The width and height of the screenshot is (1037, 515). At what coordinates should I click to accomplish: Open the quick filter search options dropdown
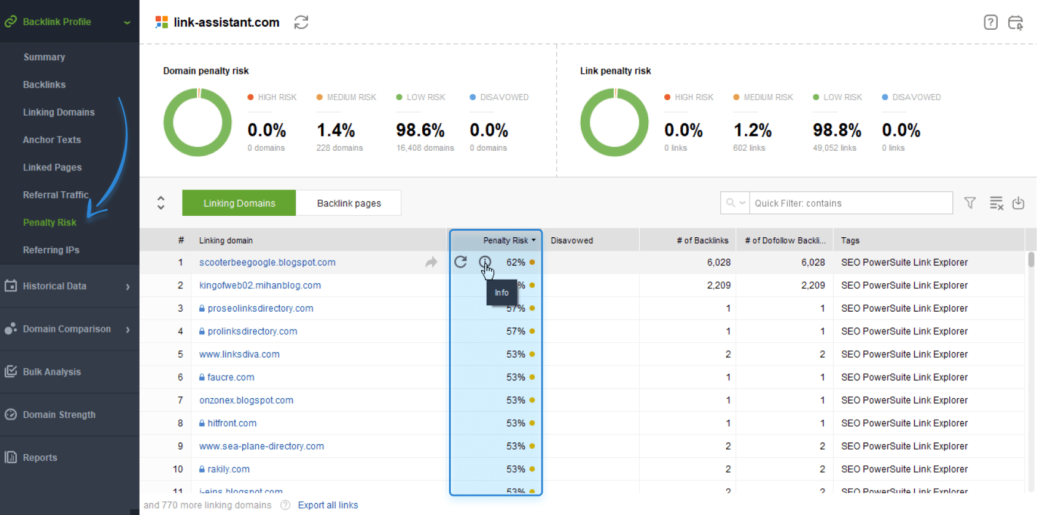click(x=742, y=203)
